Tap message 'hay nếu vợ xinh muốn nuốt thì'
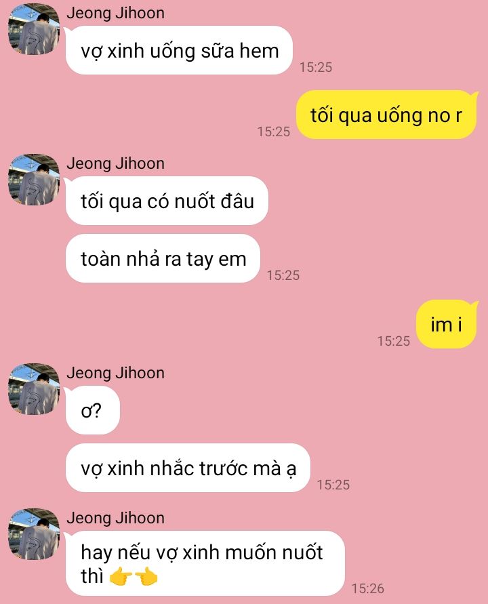 pyautogui.click(x=205, y=563)
